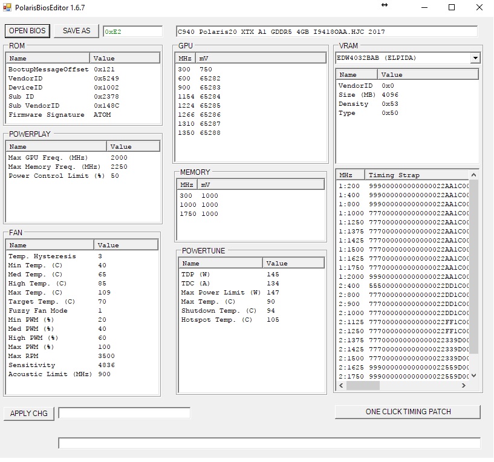Select GPU 1350 MHz row
This screenshot has width=494, height=462.
pyautogui.click(x=250, y=133)
